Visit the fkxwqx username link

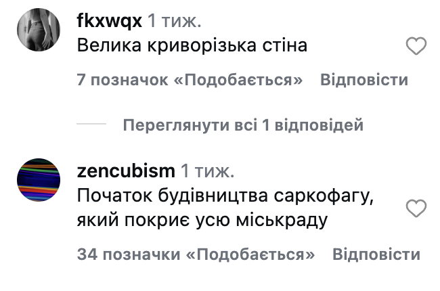click(x=109, y=21)
